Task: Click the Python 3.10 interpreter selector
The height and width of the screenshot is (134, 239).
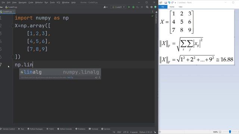Action: click(x=146, y=132)
